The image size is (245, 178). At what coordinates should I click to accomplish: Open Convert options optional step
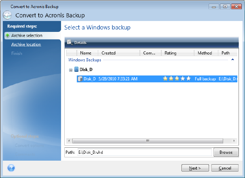(30, 145)
